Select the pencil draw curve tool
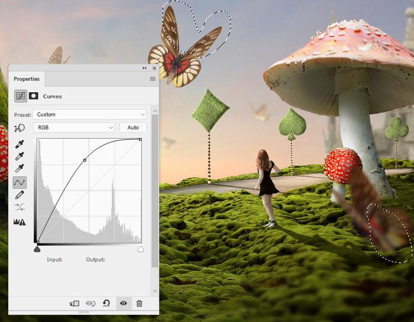 tap(20, 195)
